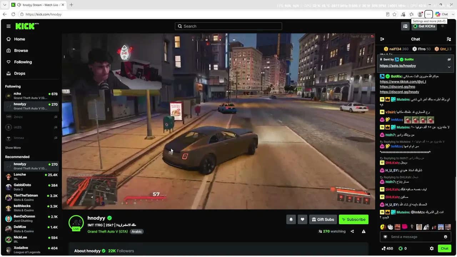
Task: Open the emote picker in message box
Action: [446, 237]
